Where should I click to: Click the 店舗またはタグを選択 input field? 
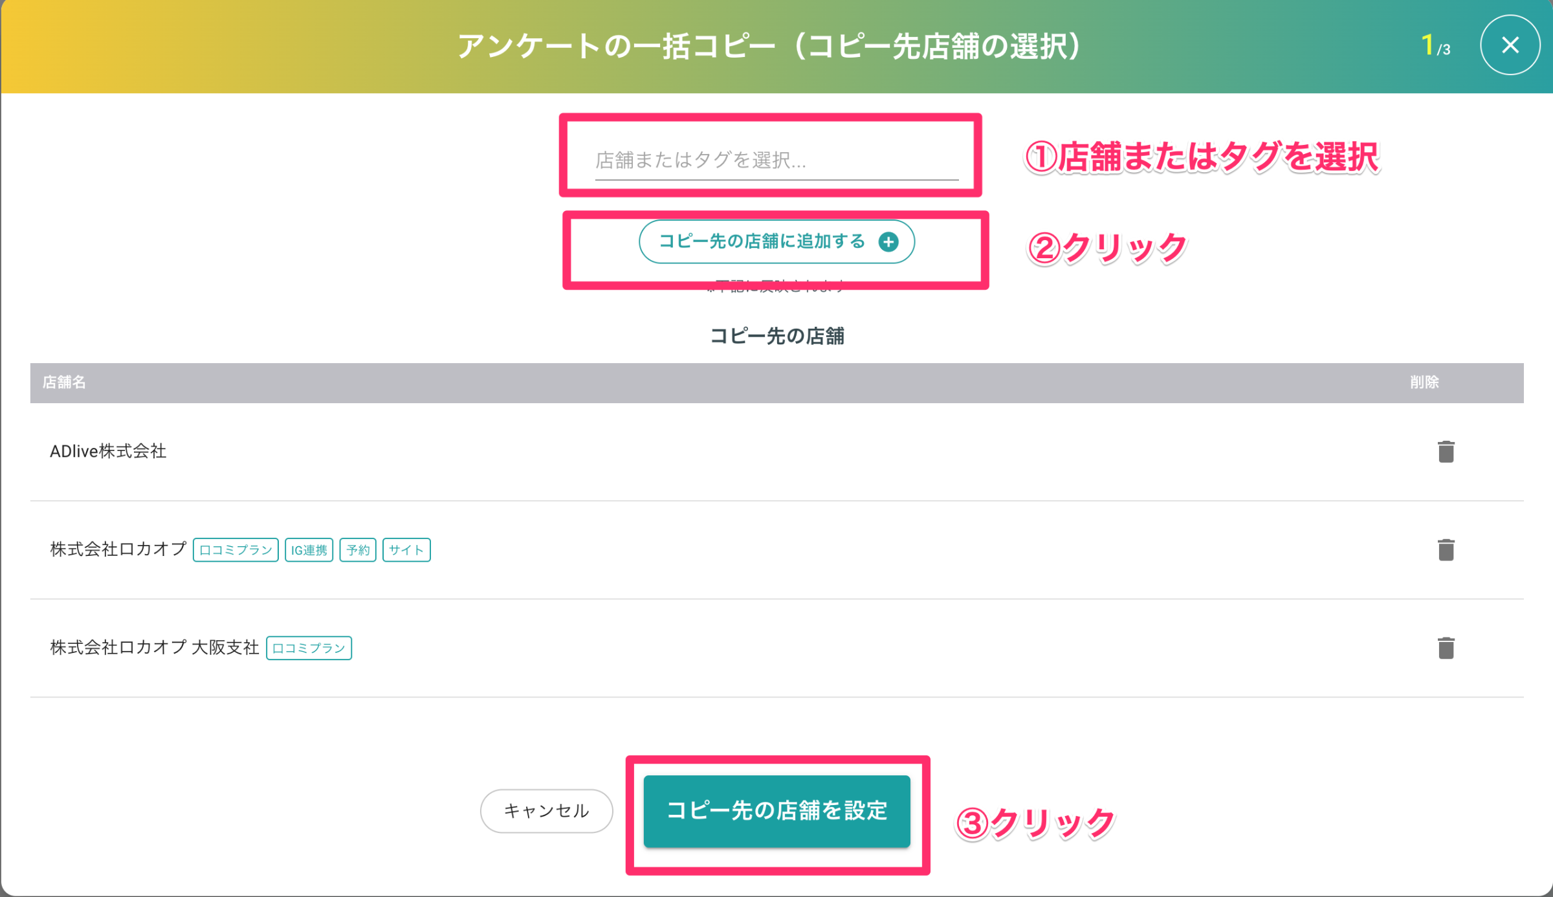776,160
